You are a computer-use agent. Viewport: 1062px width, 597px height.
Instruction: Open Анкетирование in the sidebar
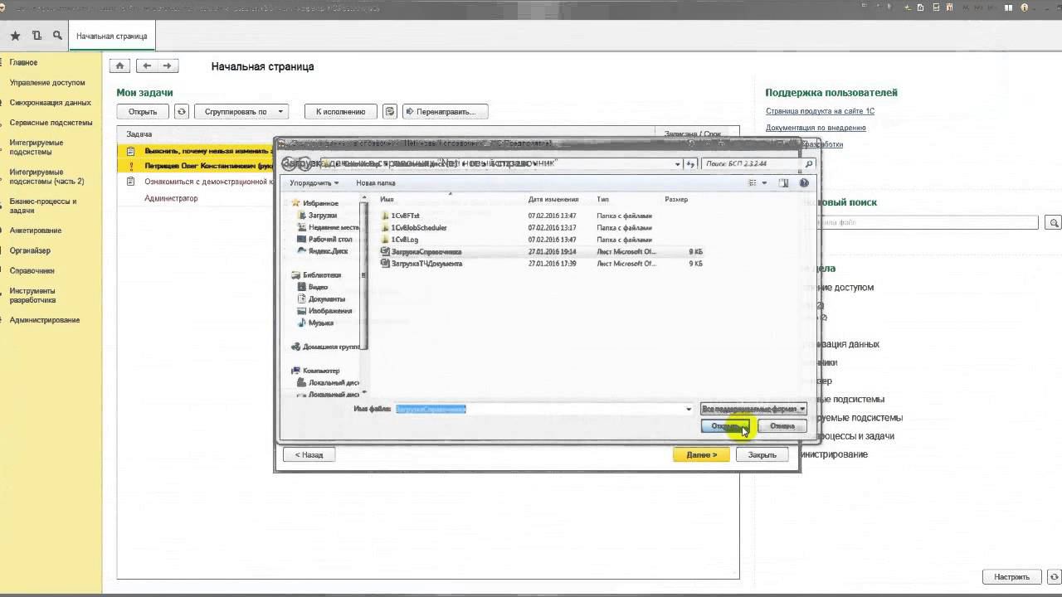coord(36,231)
